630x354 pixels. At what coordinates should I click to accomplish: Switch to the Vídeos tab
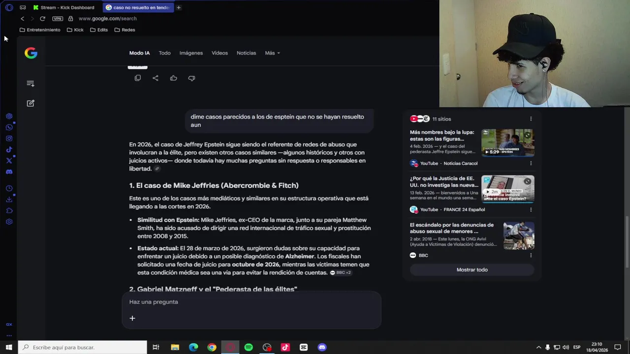coord(220,53)
